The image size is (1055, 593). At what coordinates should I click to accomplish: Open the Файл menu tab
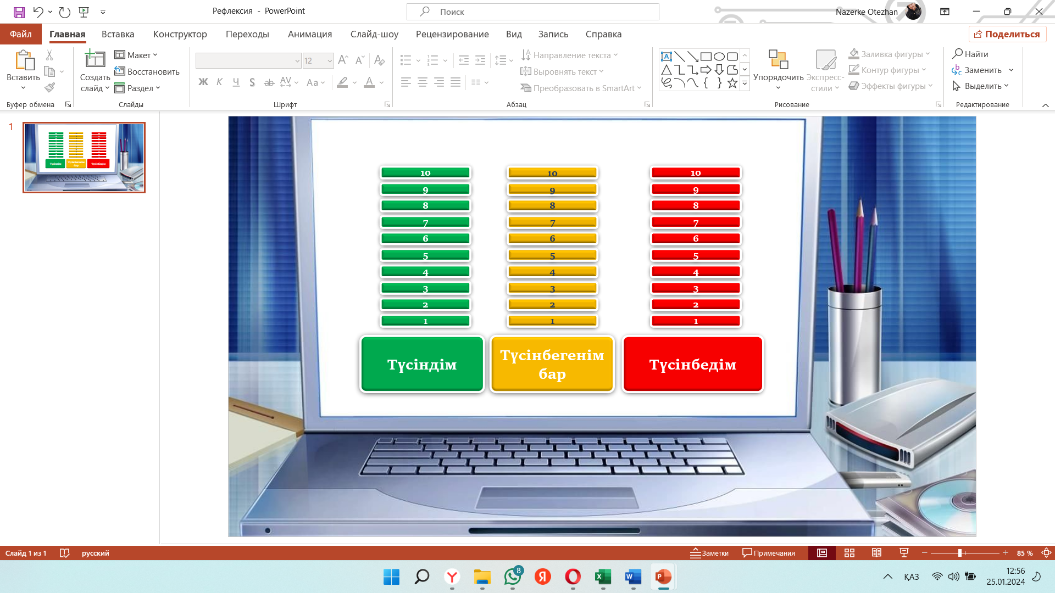[x=21, y=34]
